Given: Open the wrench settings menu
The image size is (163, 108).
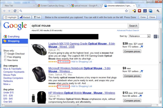Looking at the screenshot, I should [x=158, y=11].
